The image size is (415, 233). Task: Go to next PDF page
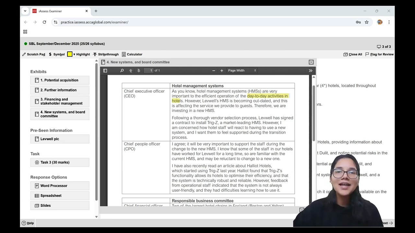click(139, 71)
